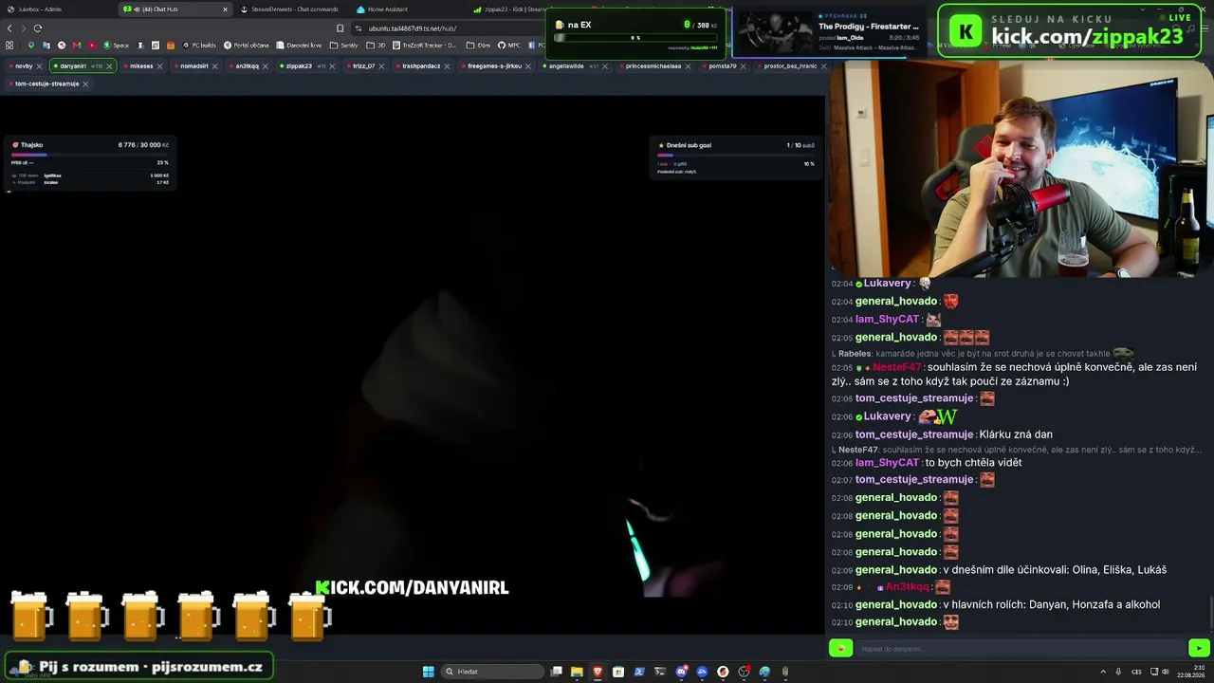Screen dimensions: 1214x683
Task: Open the Space bookmark
Action: pyautogui.click(x=117, y=46)
